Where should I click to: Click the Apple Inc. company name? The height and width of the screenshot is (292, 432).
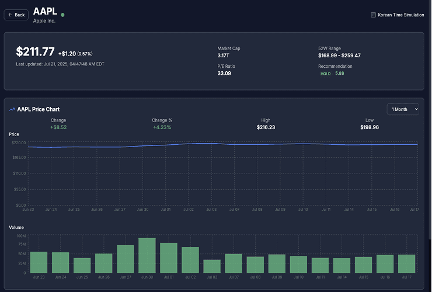point(44,21)
